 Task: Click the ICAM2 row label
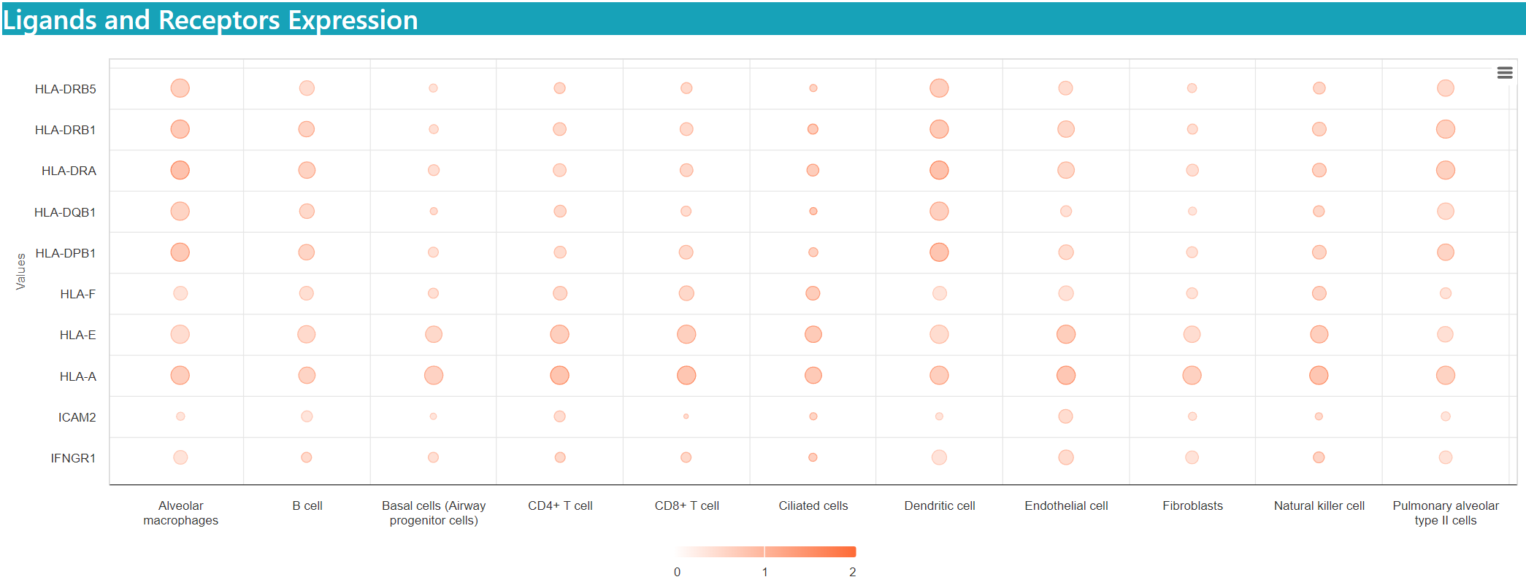[x=77, y=417]
